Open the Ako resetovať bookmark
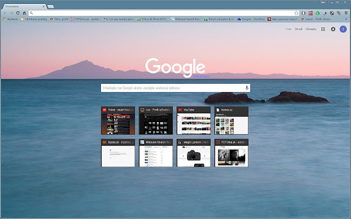The height and width of the screenshot is (219, 351). pos(283,19)
